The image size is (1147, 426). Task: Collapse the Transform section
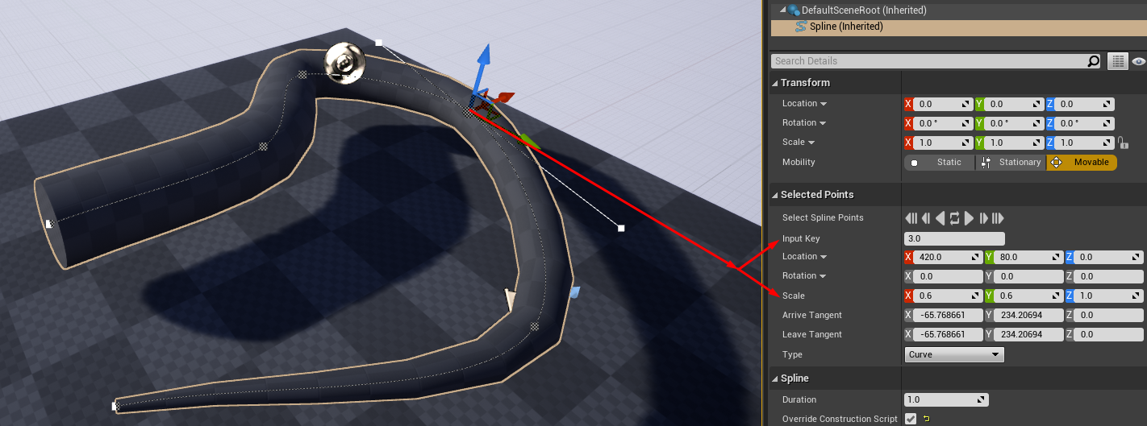(x=776, y=83)
